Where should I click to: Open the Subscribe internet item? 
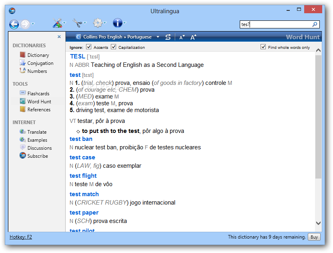[x=38, y=156]
